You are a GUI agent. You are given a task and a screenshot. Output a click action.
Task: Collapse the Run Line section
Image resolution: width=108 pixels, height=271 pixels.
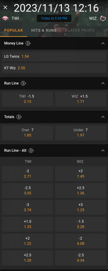[x=103, y=83]
